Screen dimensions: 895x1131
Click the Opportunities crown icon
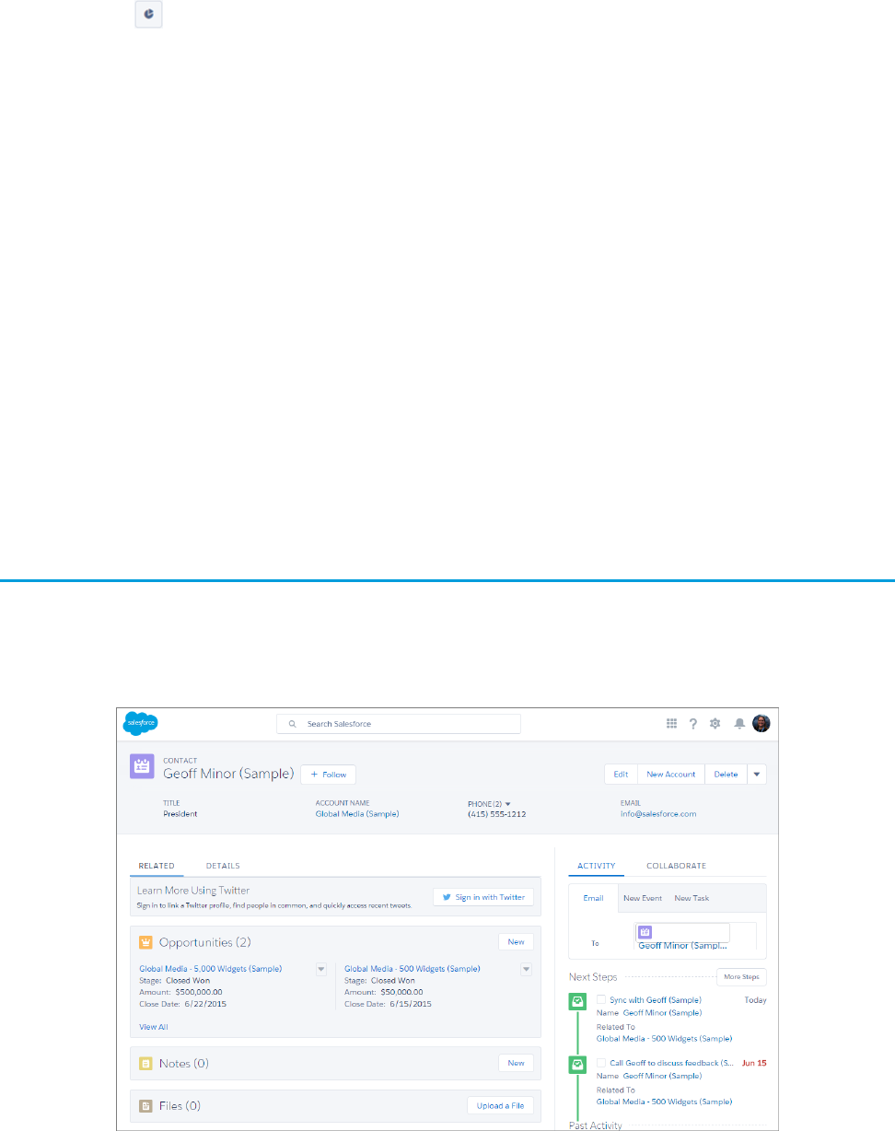point(145,942)
